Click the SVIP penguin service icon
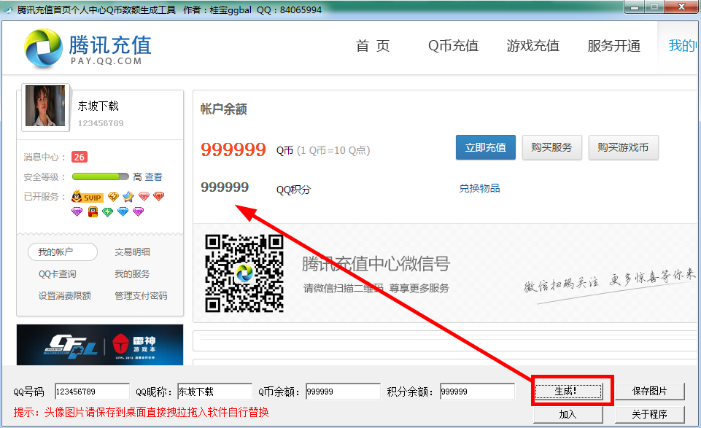The height and width of the screenshot is (428, 701). [x=86, y=197]
